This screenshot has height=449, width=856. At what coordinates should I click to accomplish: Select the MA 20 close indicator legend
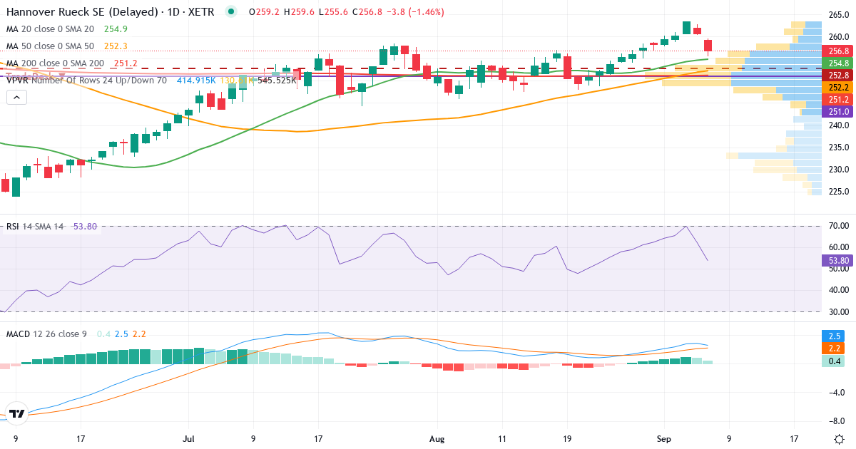click(50, 29)
